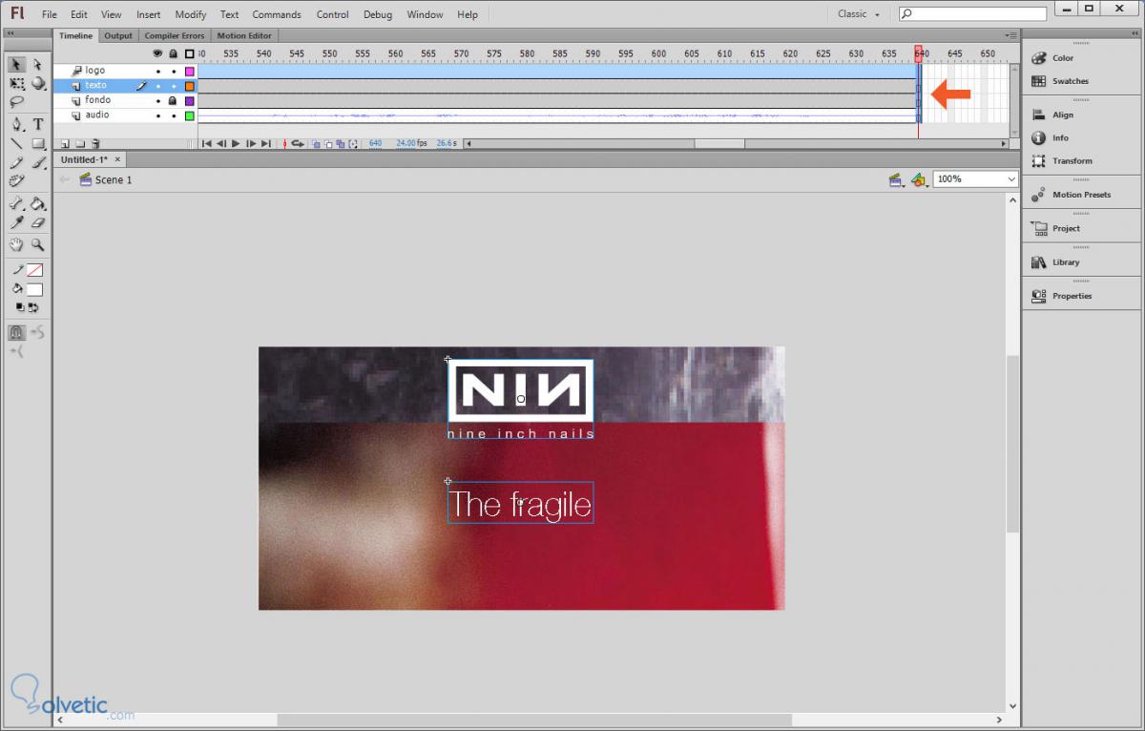
Task: Open the Commands menu
Action: [x=277, y=14]
